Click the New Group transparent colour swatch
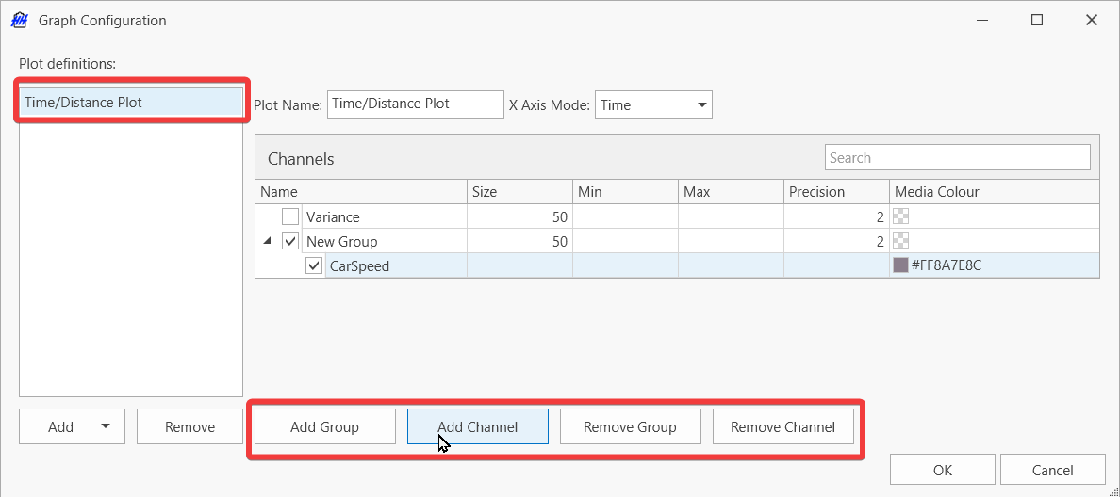 point(900,241)
